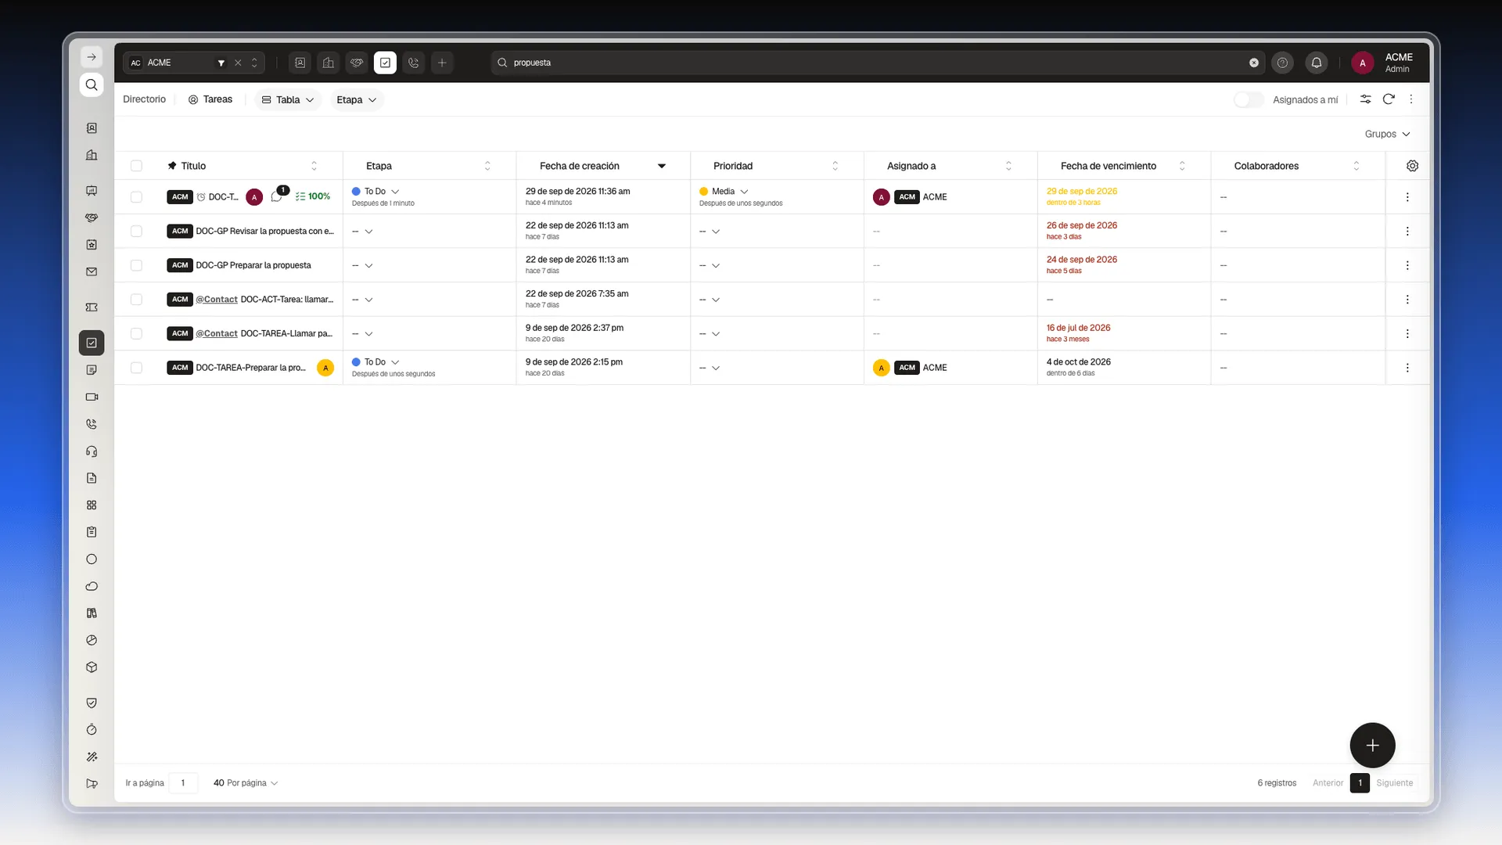Go to the Siguiente page
Image resolution: width=1502 pixels, height=845 pixels.
click(x=1395, y=783)
